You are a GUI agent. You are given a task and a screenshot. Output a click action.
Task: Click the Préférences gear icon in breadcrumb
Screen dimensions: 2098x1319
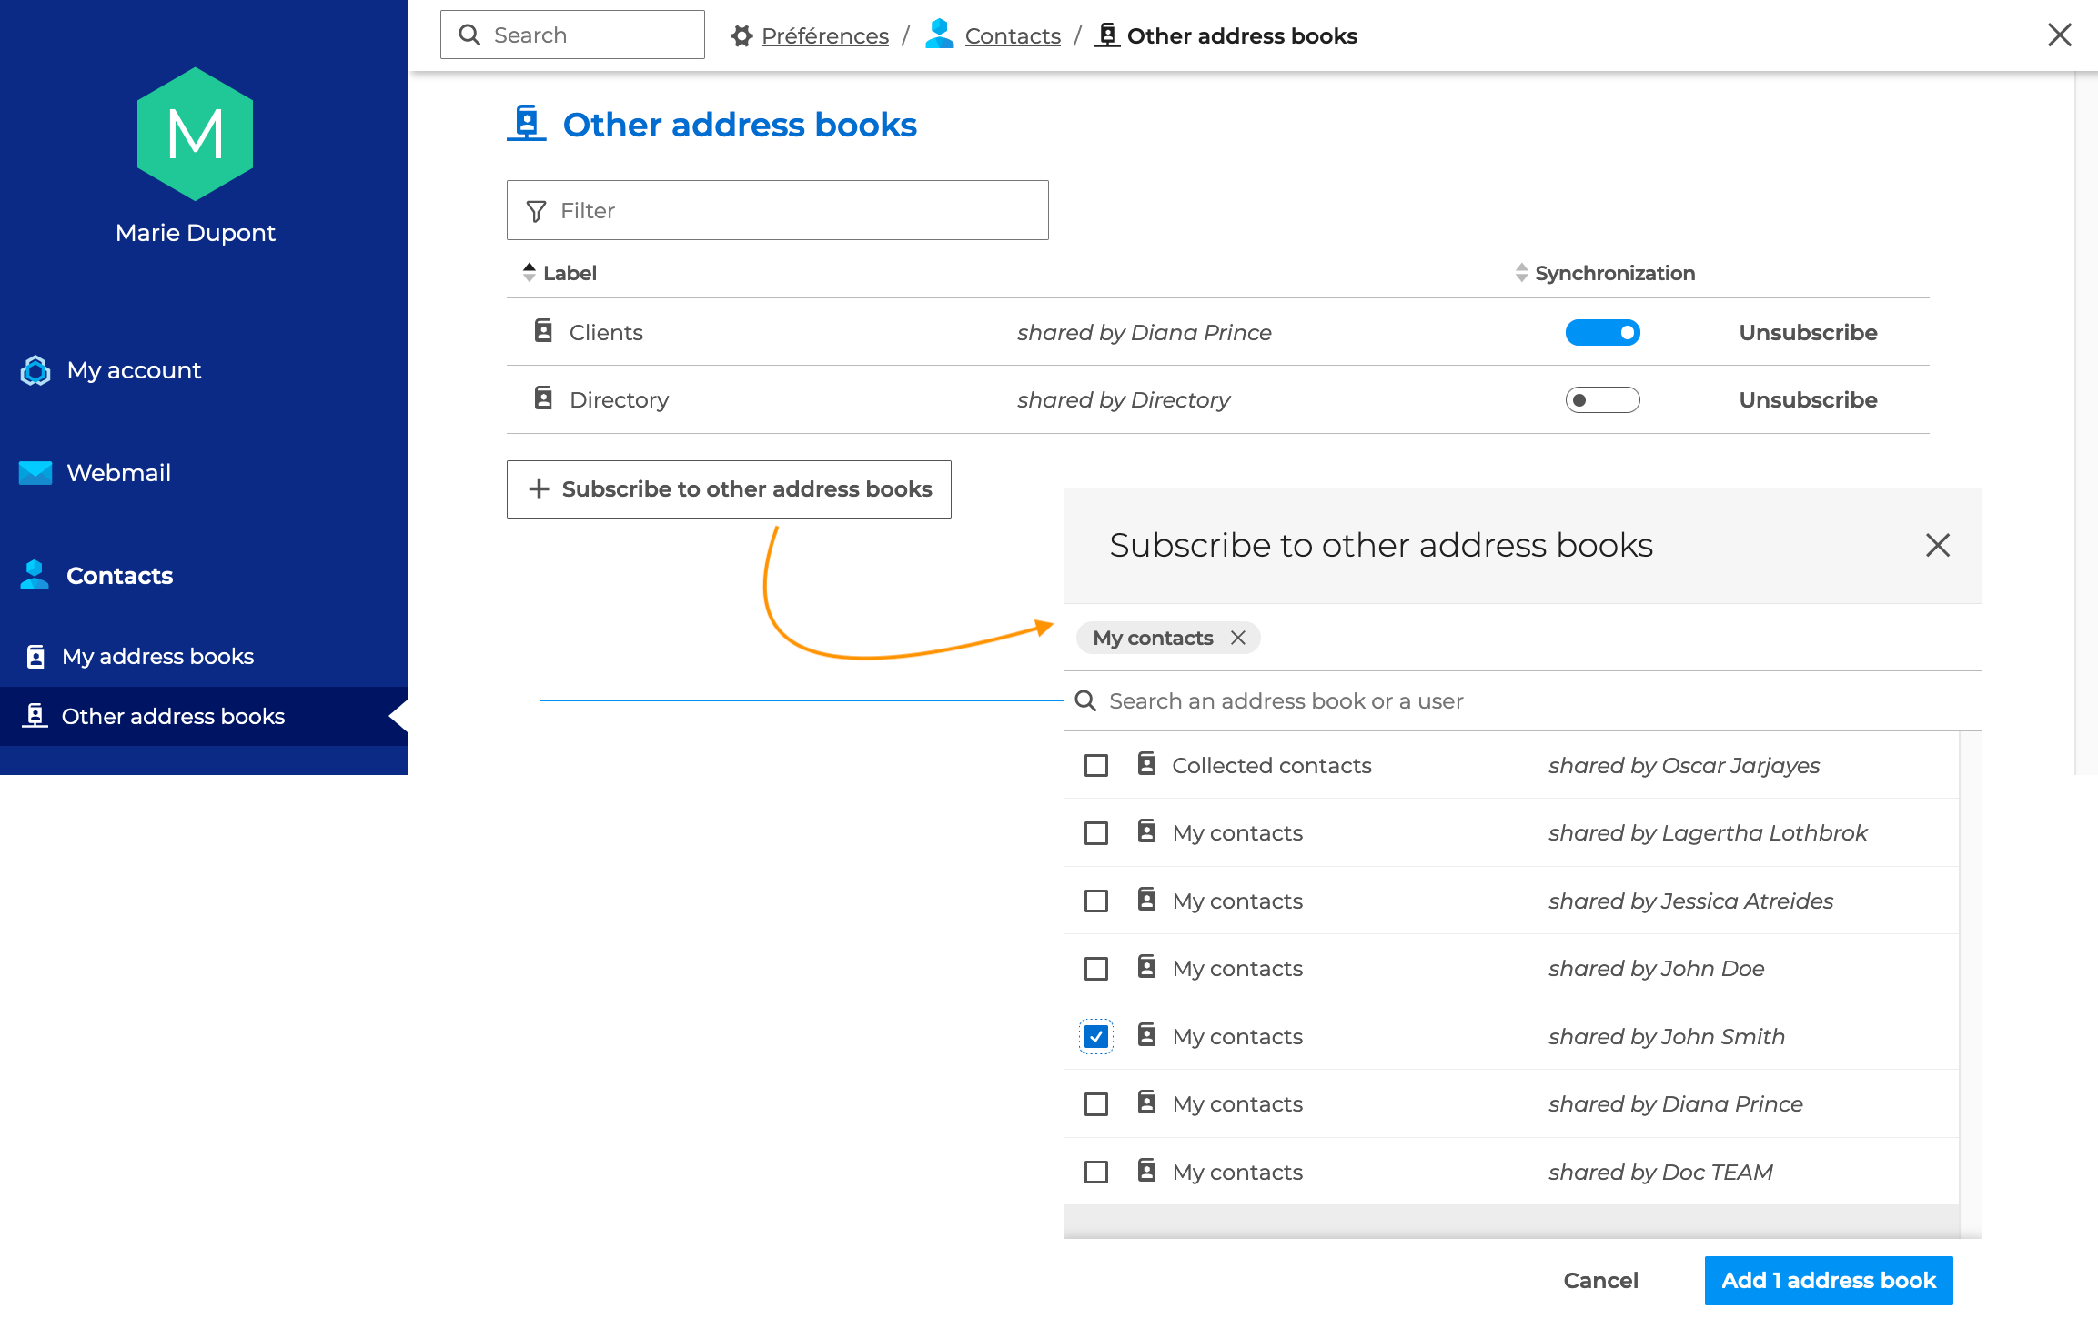741,35
